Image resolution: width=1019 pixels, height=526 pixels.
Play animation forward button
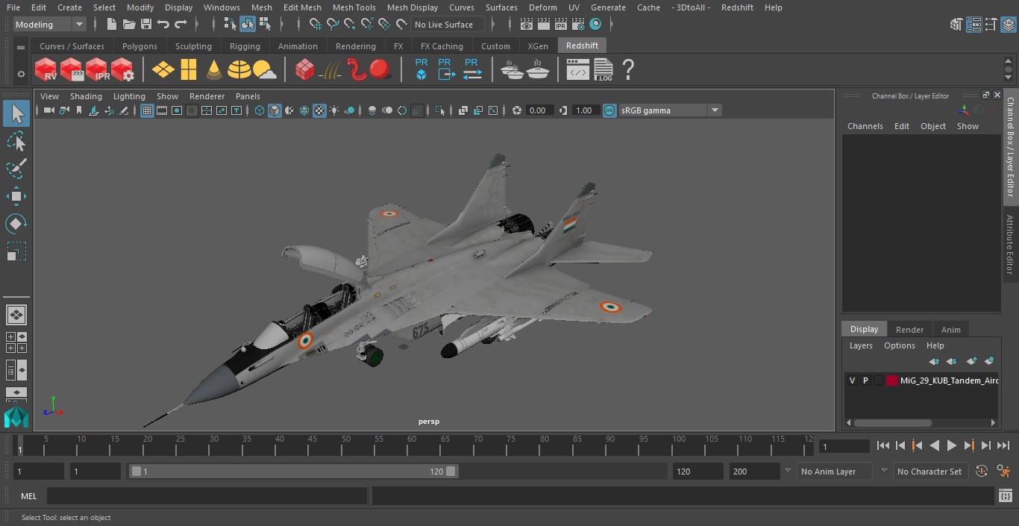coord(951,445)
